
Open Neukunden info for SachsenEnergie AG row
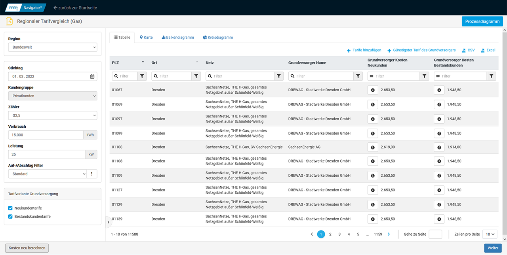[373, 147]
